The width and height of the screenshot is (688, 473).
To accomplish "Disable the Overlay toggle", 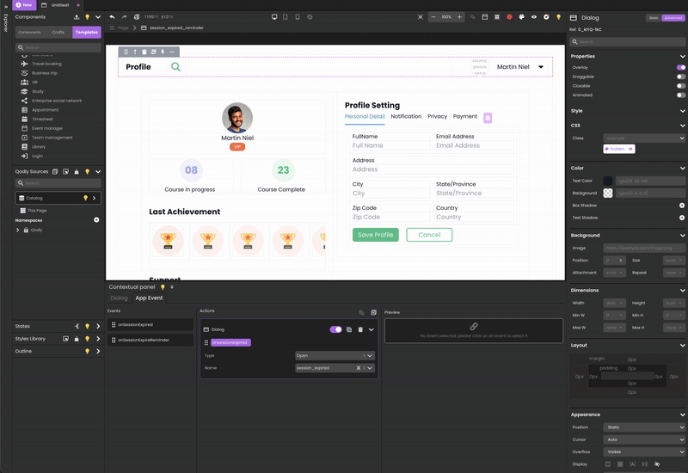I will point(681,67).
